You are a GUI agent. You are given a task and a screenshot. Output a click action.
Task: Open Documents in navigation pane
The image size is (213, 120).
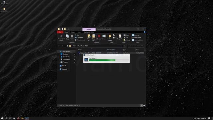66,59
